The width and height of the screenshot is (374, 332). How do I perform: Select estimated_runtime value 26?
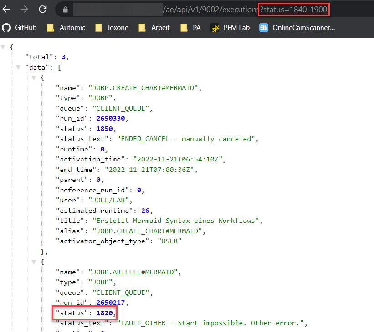tap(145, 211)
